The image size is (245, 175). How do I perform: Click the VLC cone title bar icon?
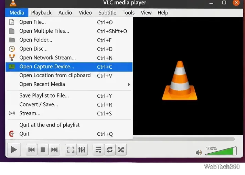pyautogui.click(x=13, y=3)
